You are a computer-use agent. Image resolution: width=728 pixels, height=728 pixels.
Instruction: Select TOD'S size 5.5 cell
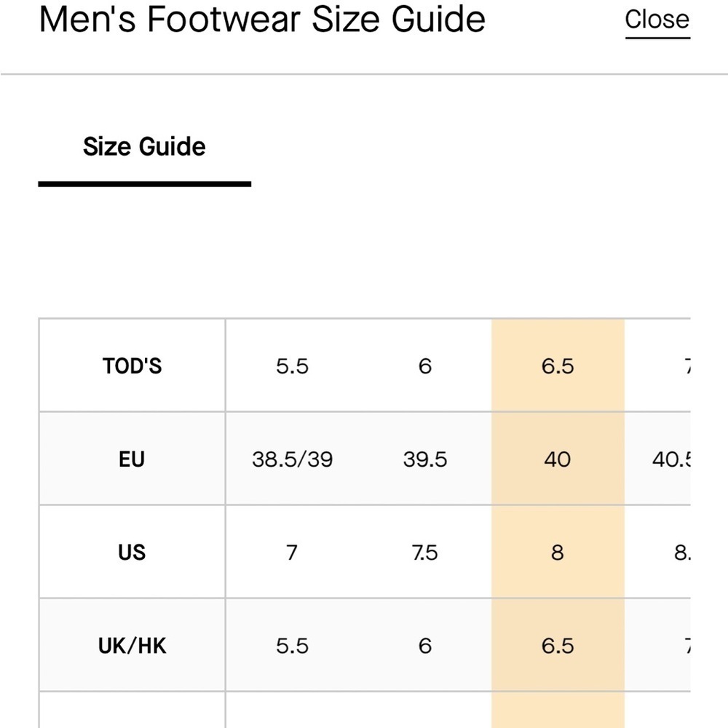coord(292,365)
